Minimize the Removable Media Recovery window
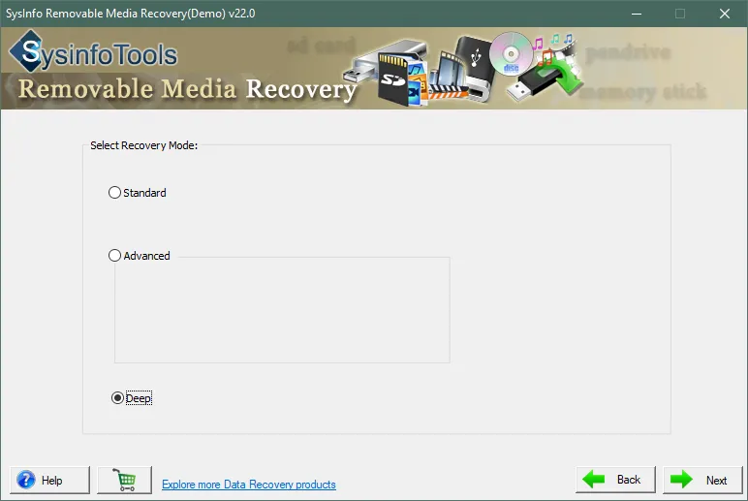The image size is (748, 501). point(637,14)
